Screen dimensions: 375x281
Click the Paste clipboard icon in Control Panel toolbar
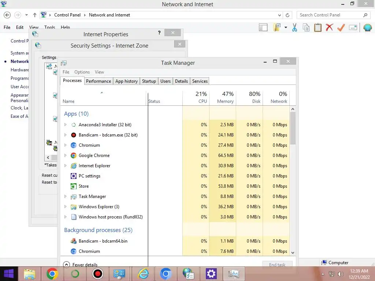point(318,27)
